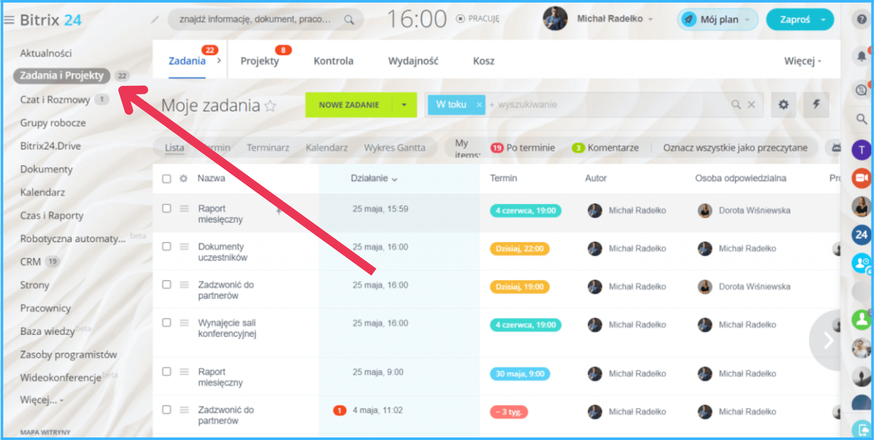
Task: Open the Wykres Gantta view
Action: click(x=395, y=148)
